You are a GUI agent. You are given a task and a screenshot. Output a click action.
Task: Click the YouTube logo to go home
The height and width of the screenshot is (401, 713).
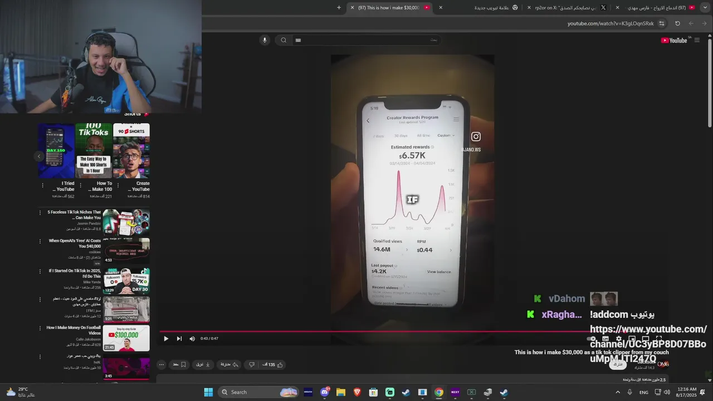(674, 40)
